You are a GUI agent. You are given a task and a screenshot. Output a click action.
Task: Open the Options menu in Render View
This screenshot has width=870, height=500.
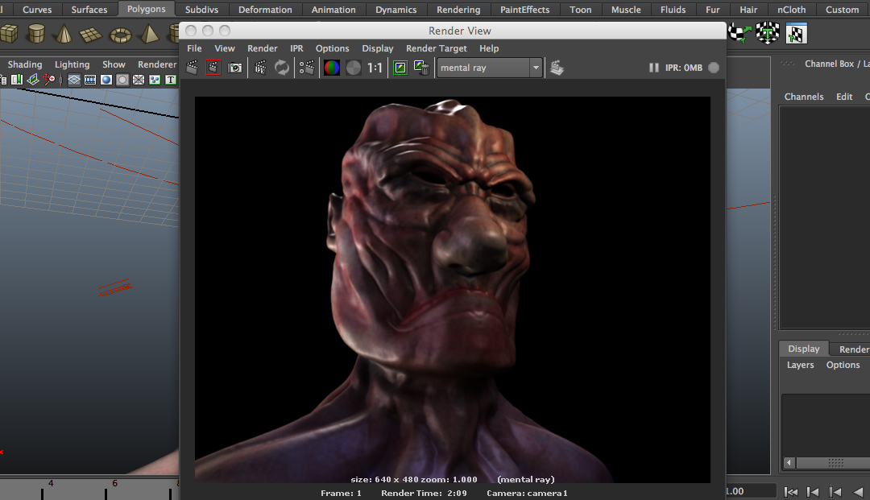coord(333,48)
